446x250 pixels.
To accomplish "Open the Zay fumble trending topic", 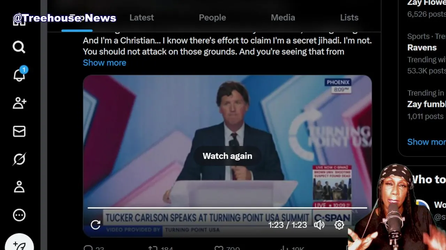I will pyautogui.click(x=426, y=104).
